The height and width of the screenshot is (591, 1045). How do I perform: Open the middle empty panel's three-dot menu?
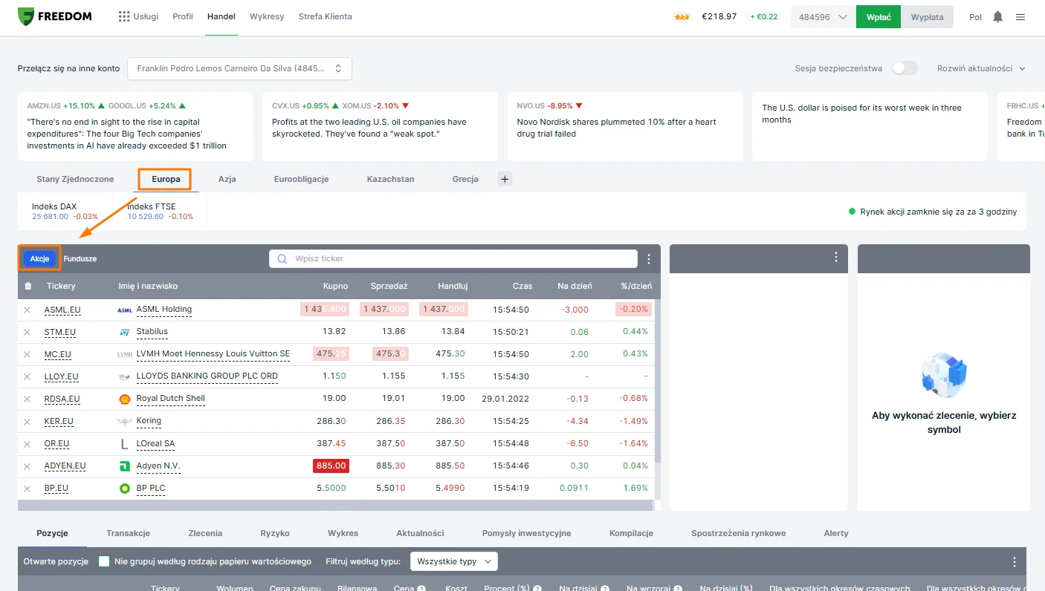(836, 257)
